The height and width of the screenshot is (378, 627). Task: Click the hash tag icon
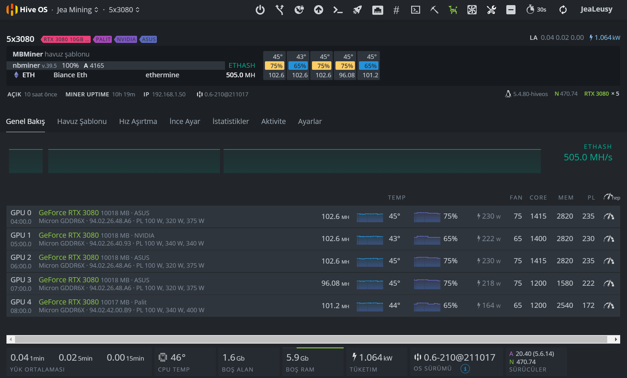click(x=396, y=10)
